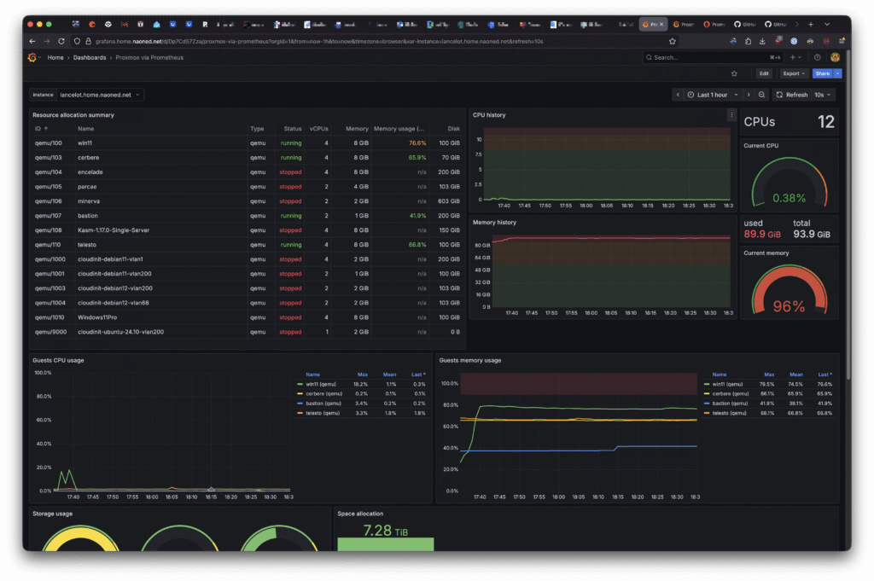Click the zoom out time range icon
This screenshot has width=874, height=581.
coord(761,95)
